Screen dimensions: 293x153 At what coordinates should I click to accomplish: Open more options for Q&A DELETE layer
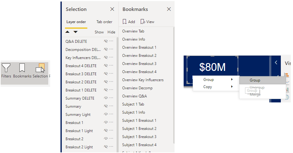coord(111,42)
